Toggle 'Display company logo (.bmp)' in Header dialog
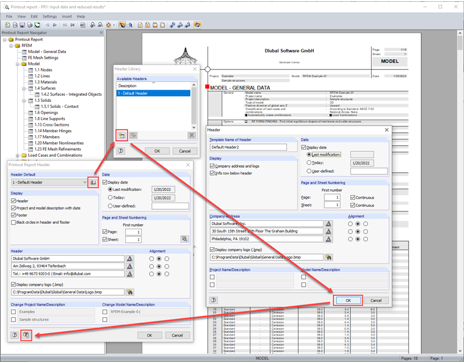 (x=212, y=250)
